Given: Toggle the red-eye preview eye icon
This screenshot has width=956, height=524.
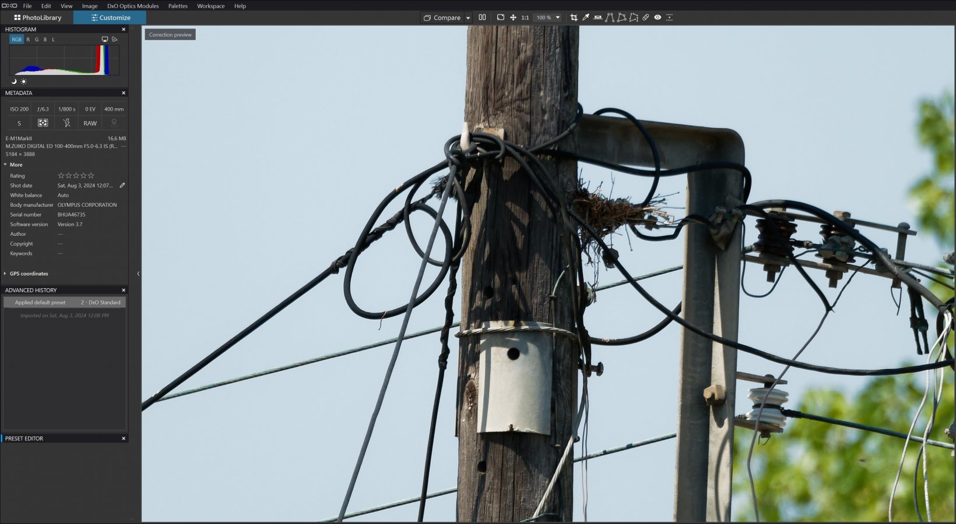Looking at the screenshot, I should 658,17.
